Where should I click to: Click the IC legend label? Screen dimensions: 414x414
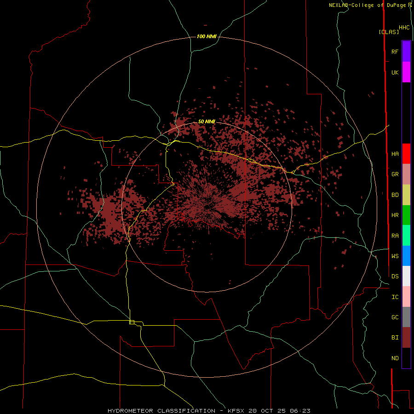(x=395, y=297)
